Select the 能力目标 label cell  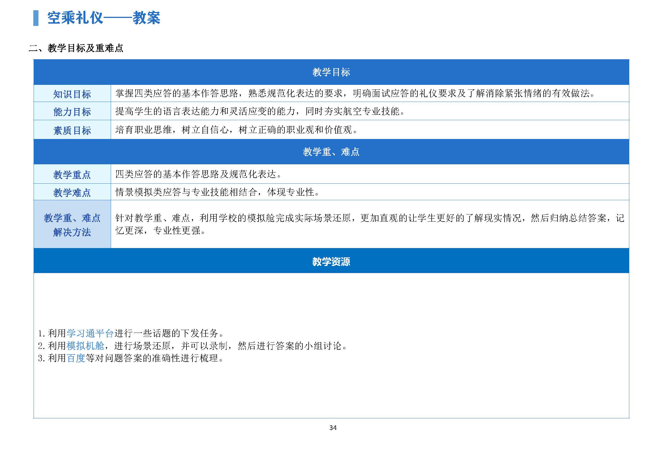[72, 111]
